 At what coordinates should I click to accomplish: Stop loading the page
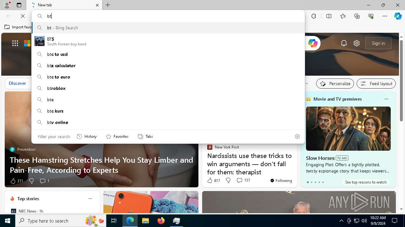[23, 16]
